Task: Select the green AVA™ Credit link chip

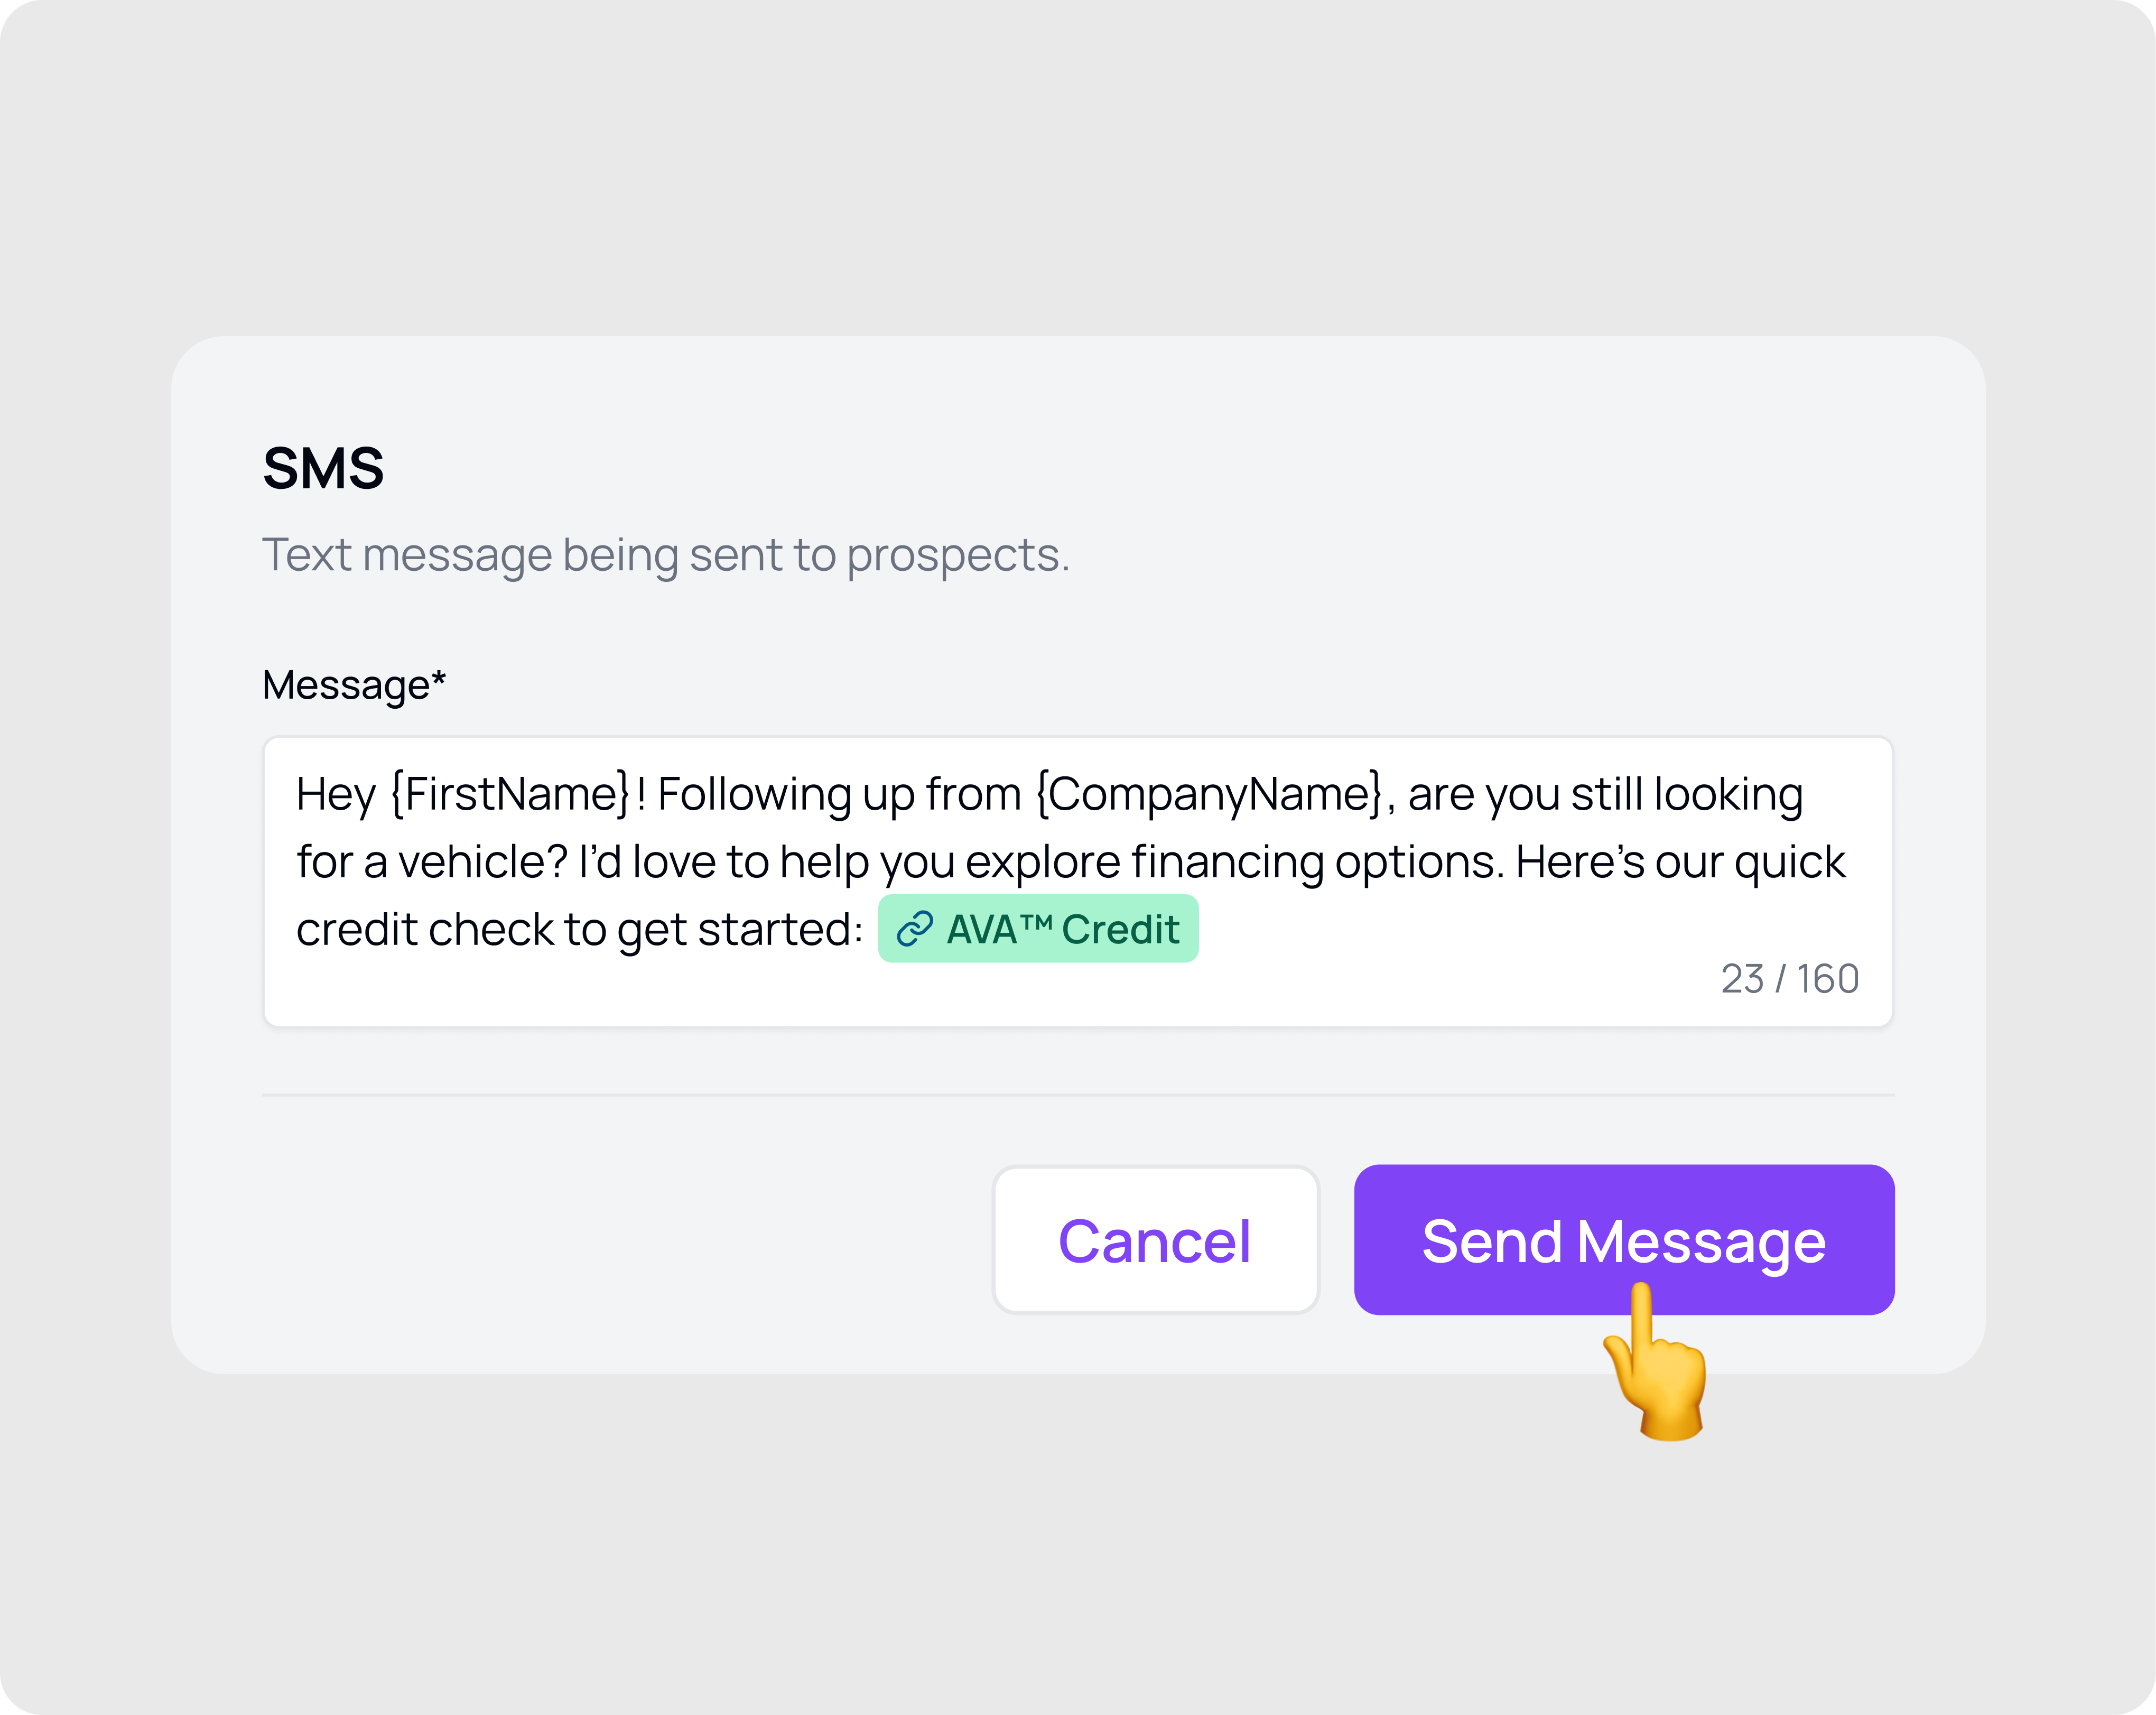Action: (x=1038, y=929)
